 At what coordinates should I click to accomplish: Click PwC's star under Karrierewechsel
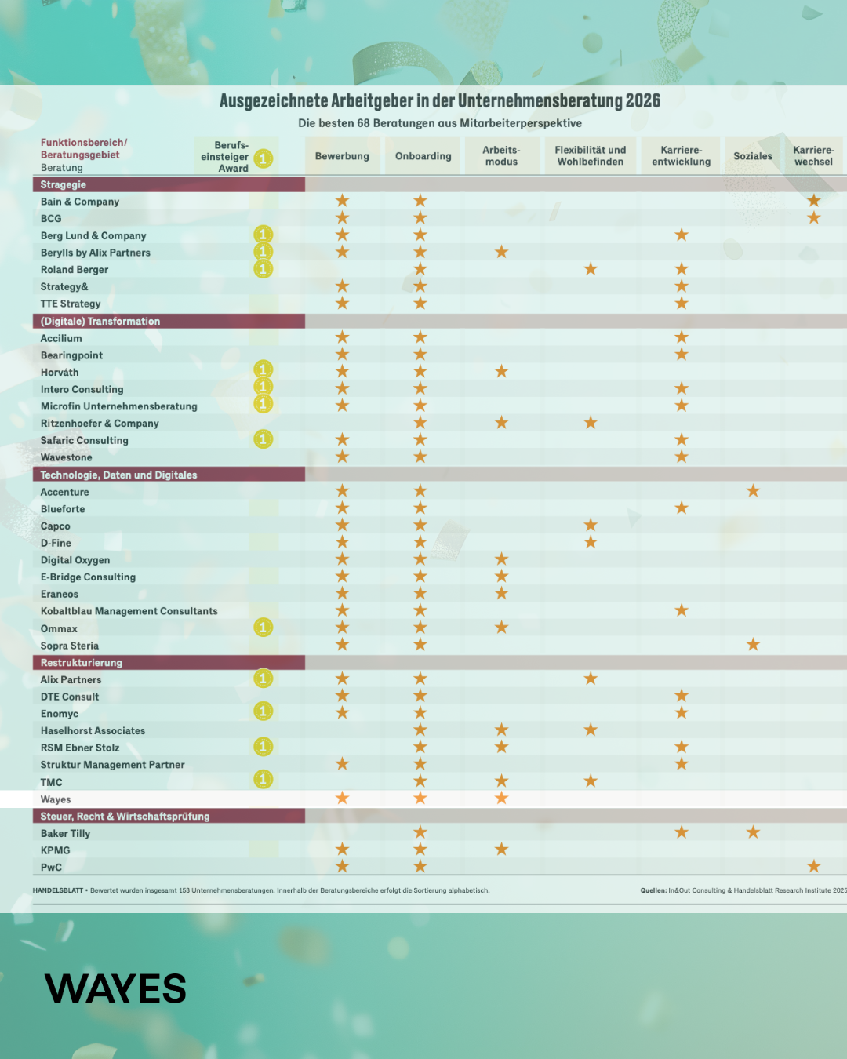(x=814, y=866)
